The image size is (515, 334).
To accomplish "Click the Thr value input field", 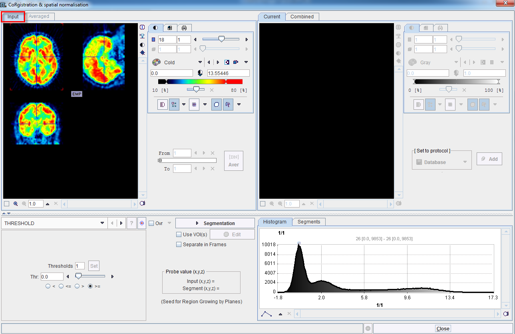I will coord(52,277).
